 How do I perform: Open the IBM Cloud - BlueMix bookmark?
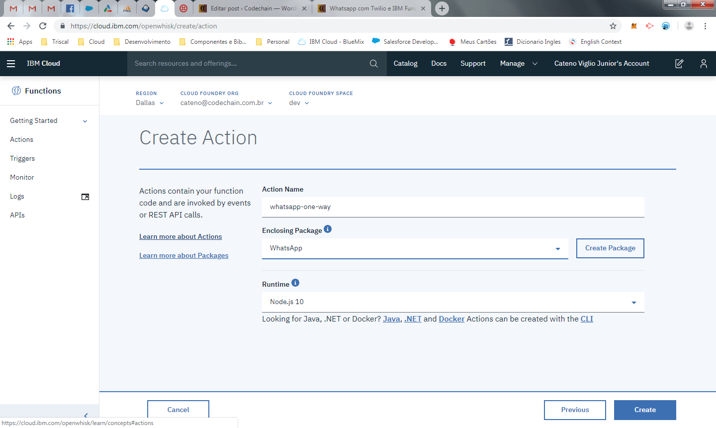331,42
